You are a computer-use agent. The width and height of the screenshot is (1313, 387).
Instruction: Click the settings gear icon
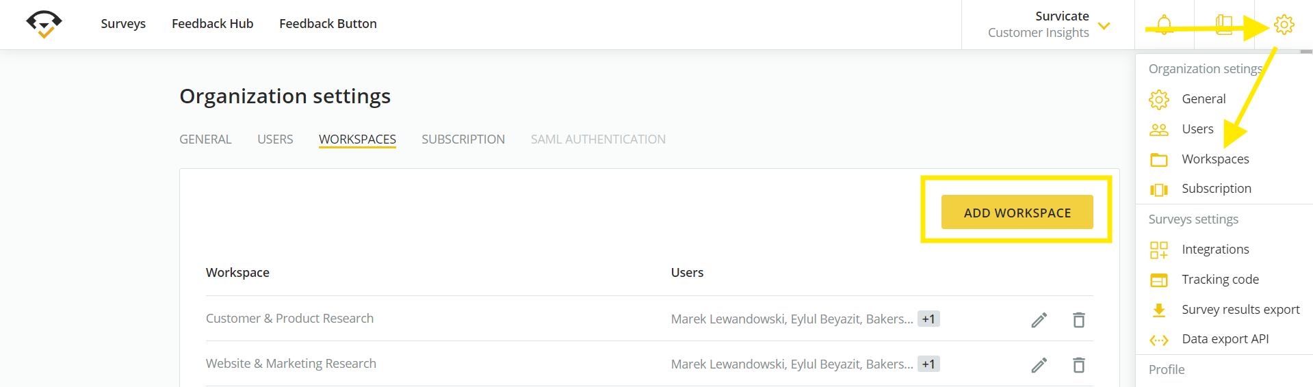click(1284, 25)
